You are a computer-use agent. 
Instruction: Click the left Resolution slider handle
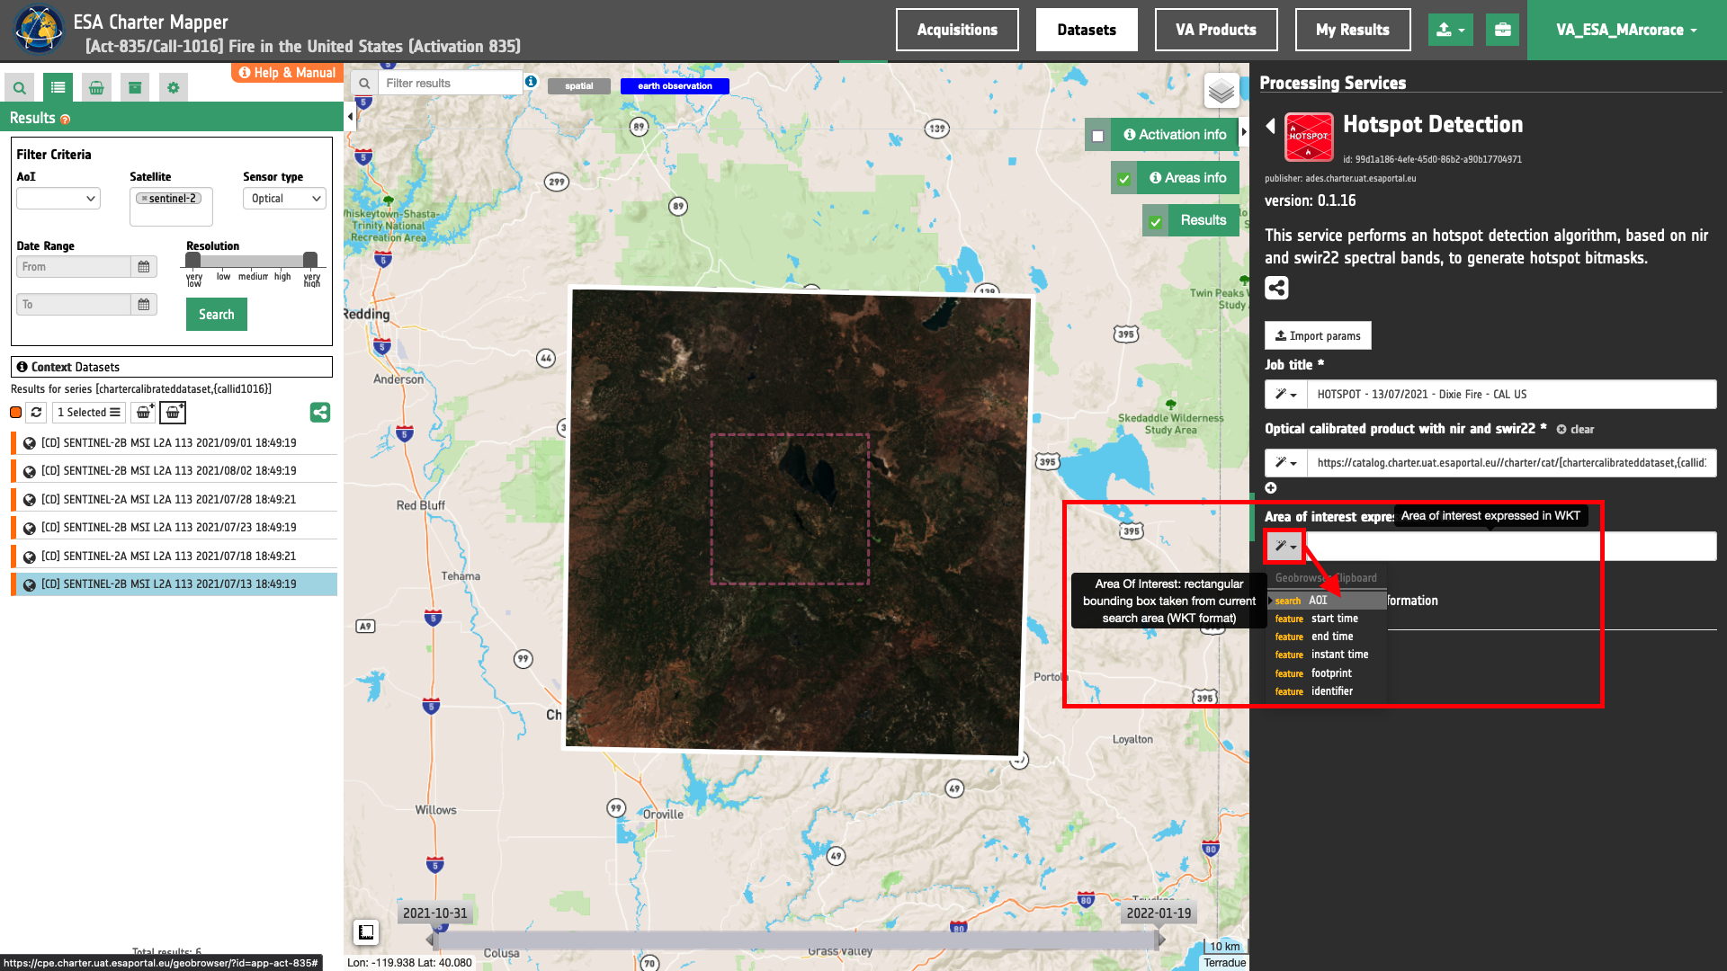click(x=193, y=260)
